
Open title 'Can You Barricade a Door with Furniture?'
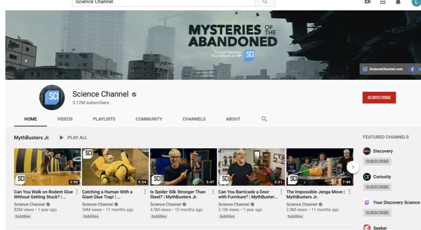point(248,194)
